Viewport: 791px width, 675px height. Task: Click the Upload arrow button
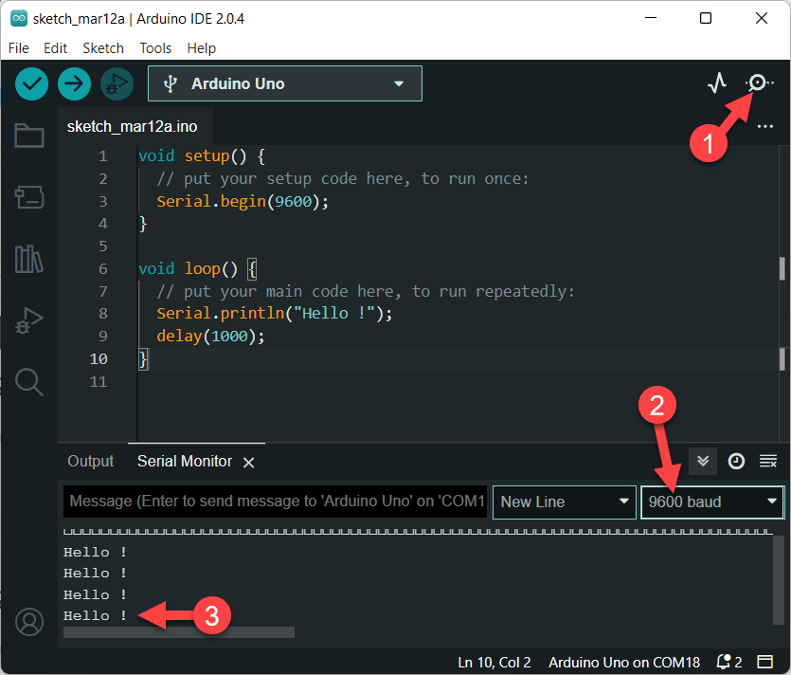(x=74, y=83)
